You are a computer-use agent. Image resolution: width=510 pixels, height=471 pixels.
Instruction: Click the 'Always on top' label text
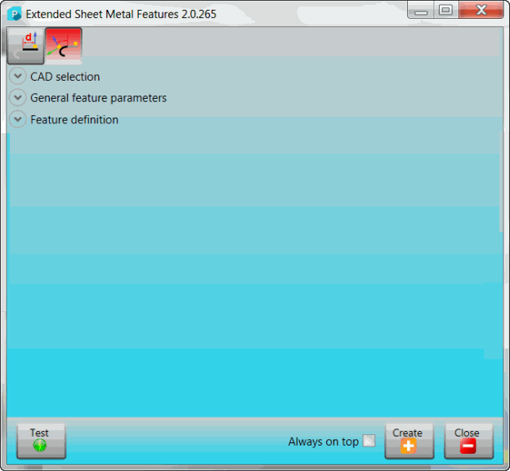point(323,442)
